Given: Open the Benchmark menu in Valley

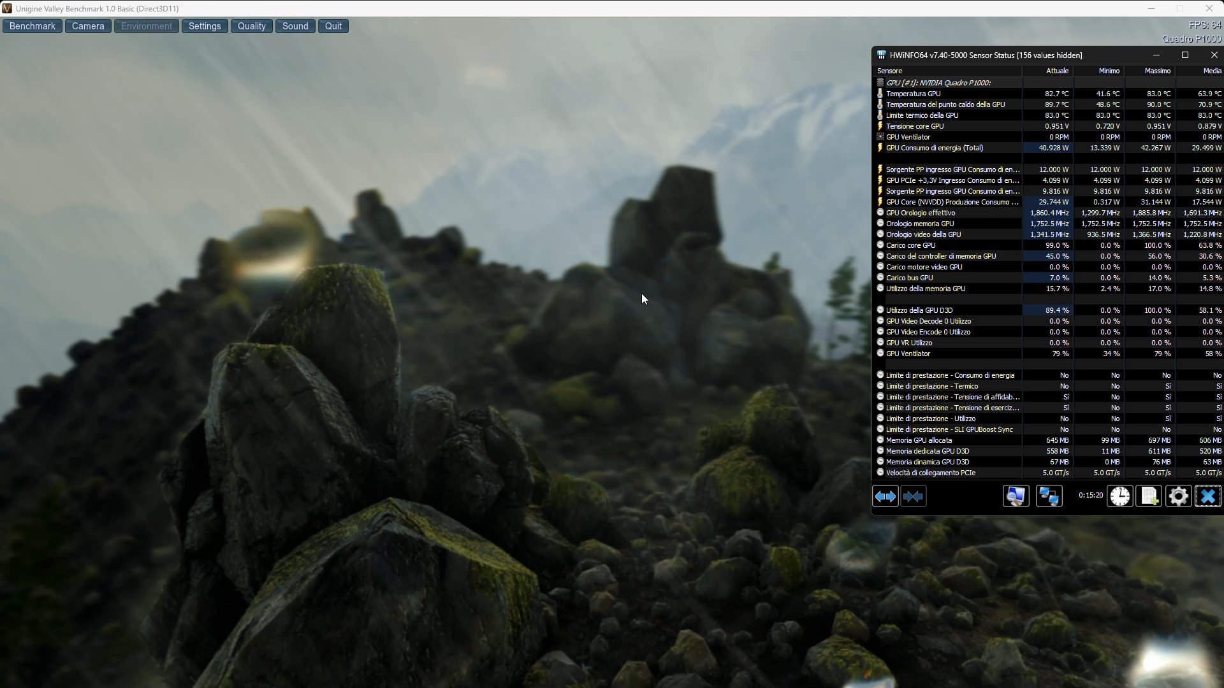Looking at the screenshot, I should pos(33,26).
